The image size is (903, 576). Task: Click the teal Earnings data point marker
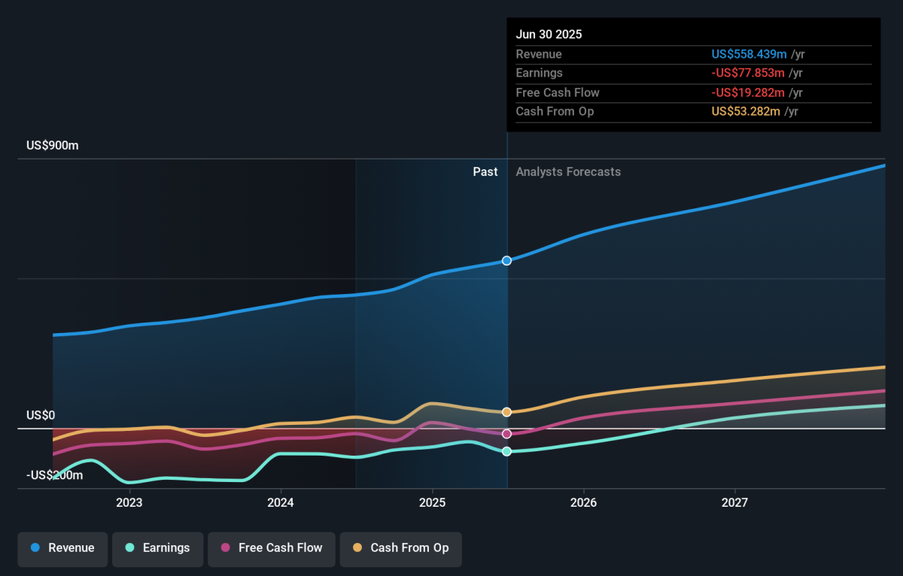click(x=506, y=451)
